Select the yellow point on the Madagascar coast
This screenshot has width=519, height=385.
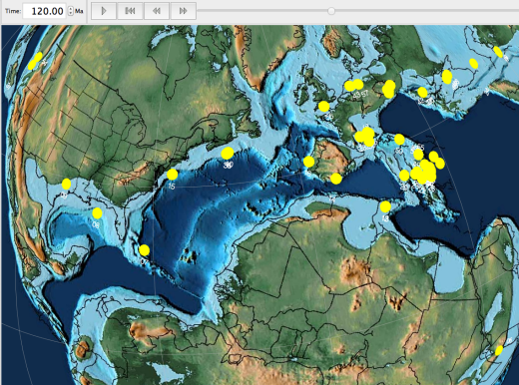coord(499,350)
